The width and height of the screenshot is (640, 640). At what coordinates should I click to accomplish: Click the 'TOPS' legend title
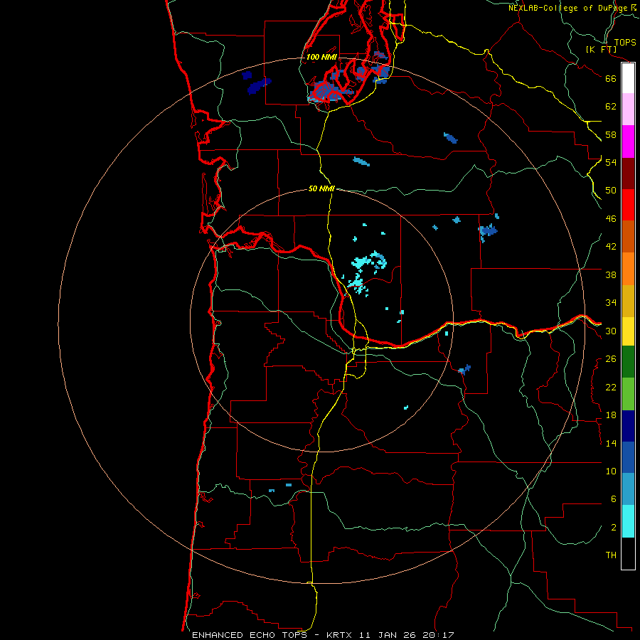click(625, 42)
